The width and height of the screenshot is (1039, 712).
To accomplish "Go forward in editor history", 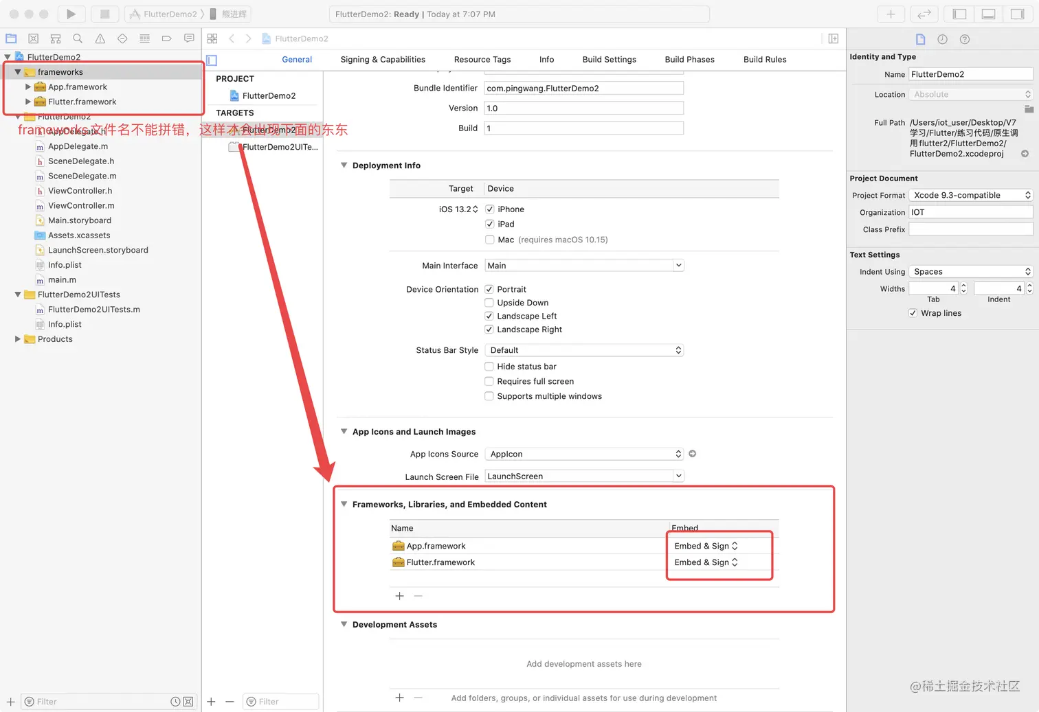I will coord(248,38).
